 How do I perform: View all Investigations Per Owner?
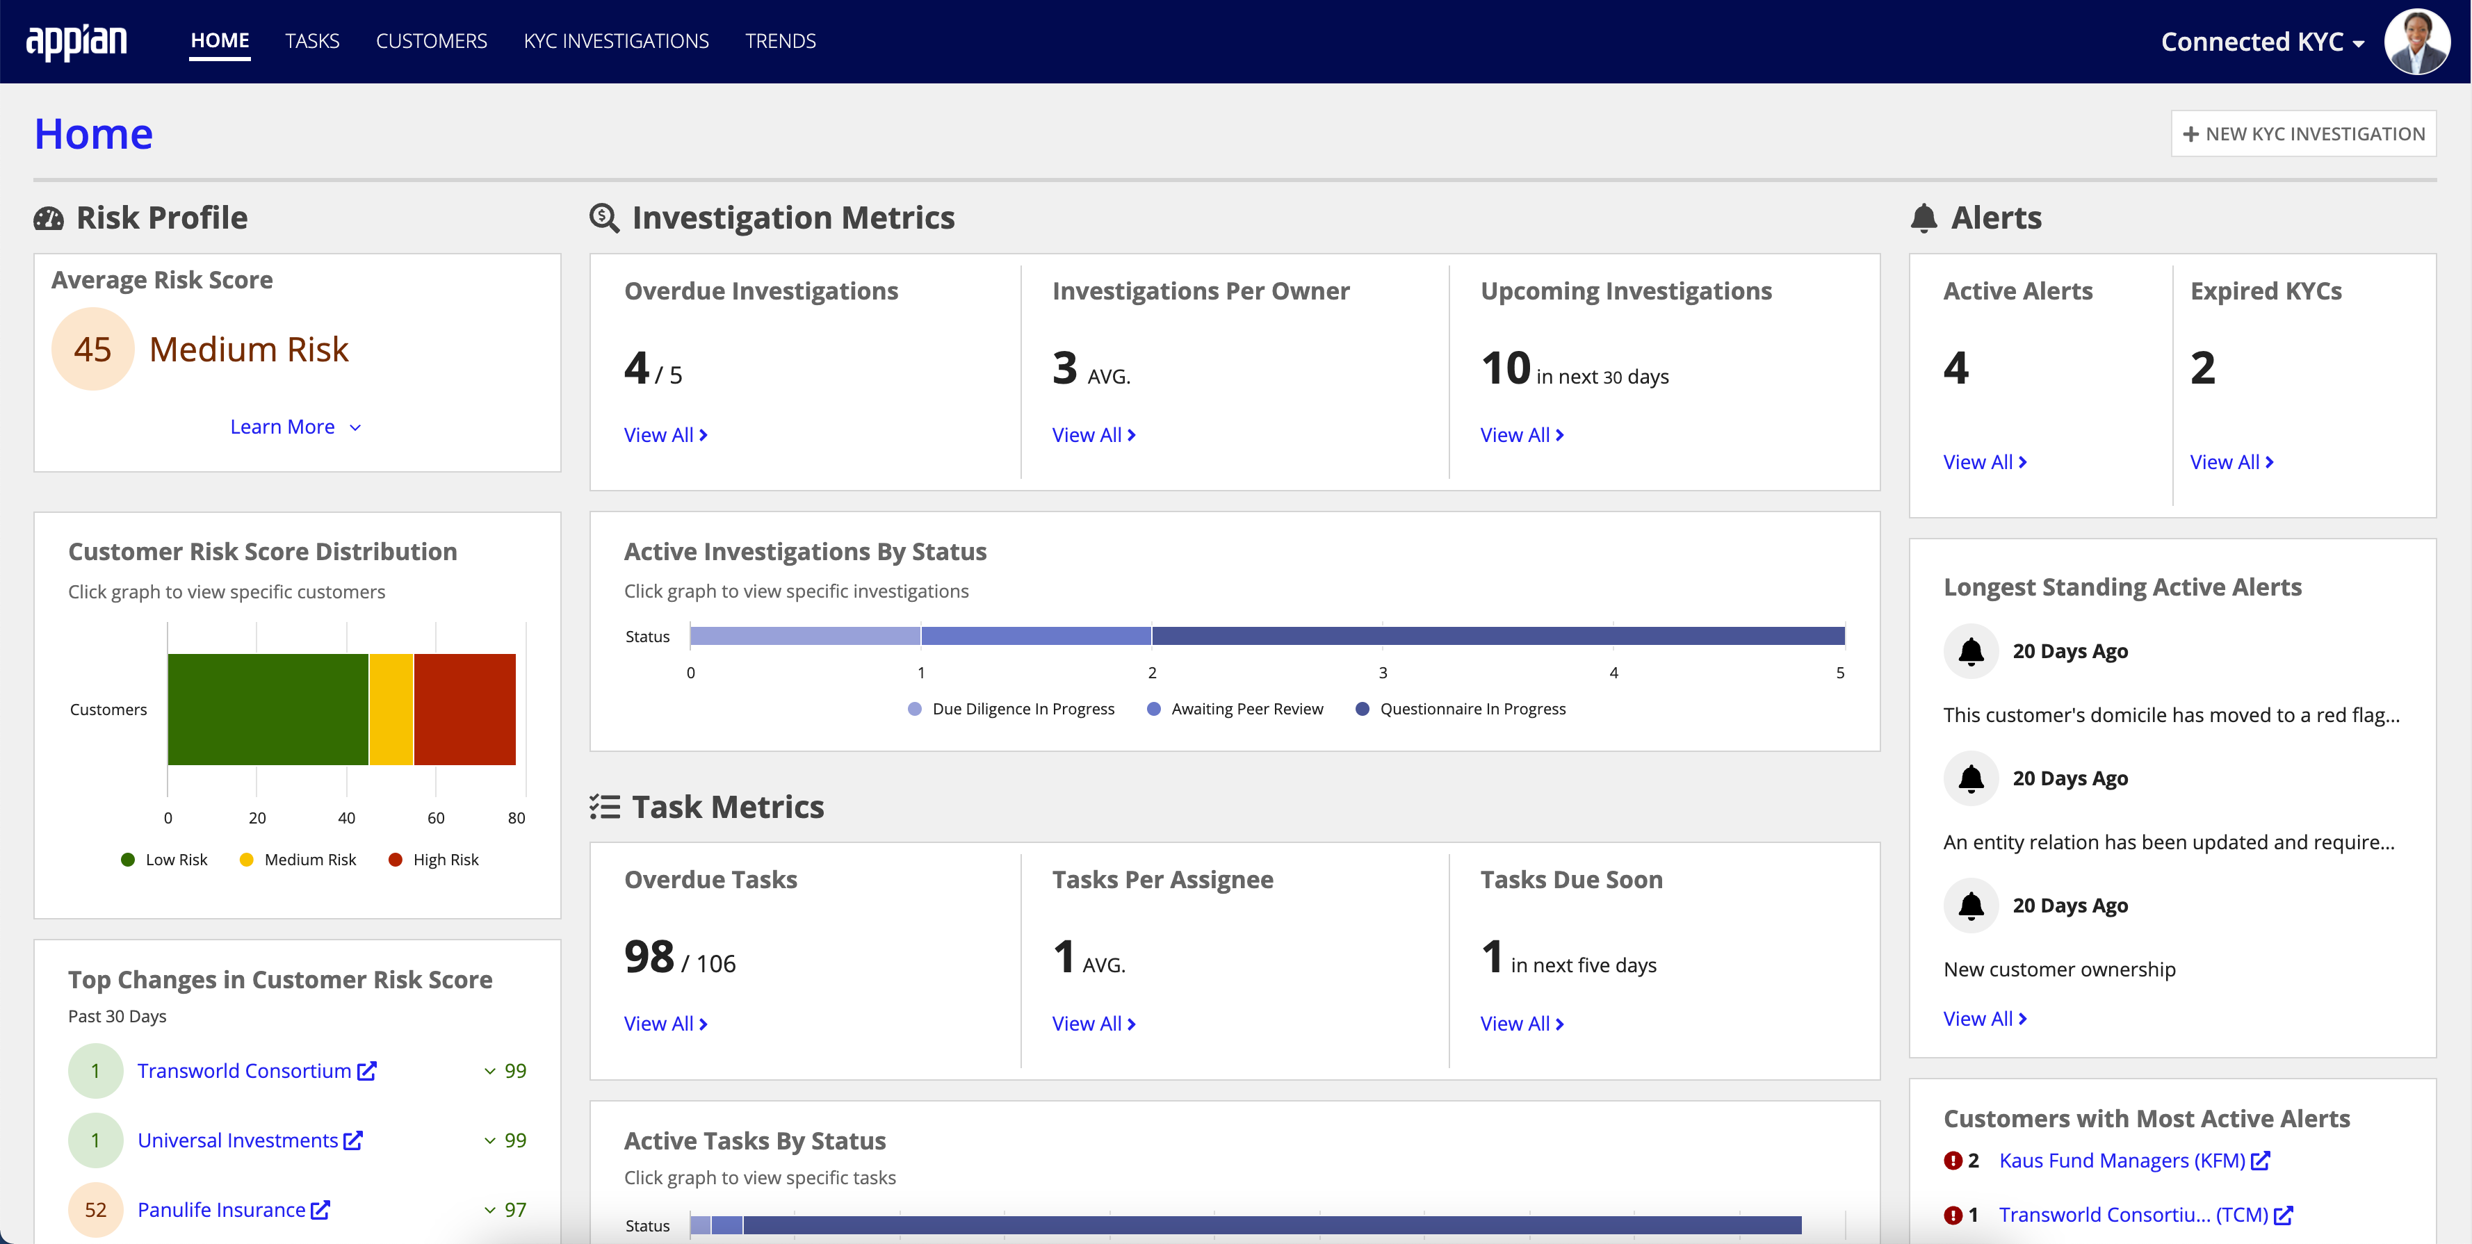pos(1094,436)
